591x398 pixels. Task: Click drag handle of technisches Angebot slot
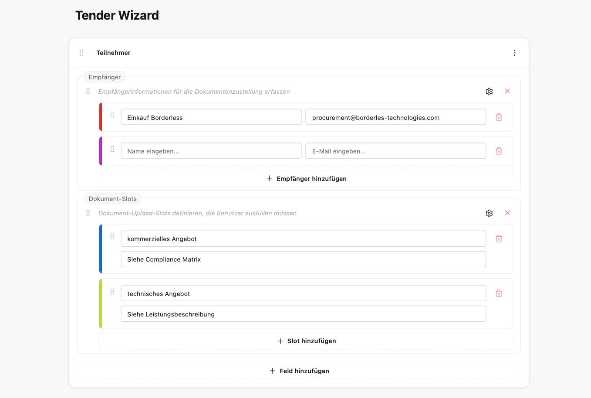coord(112,291)
